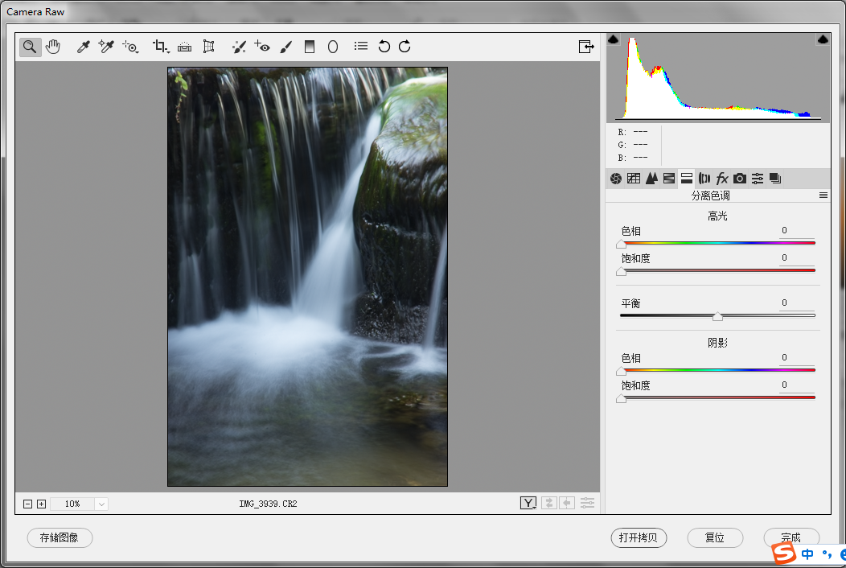
Task: Click the 存储图像 save image button
Action: [60, 537]
